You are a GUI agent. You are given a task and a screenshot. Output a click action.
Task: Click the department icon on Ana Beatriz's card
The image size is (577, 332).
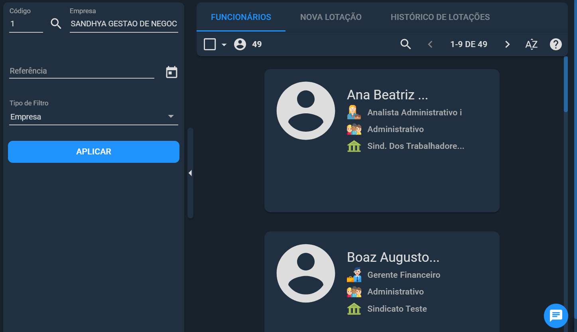[x=354, y=129]
